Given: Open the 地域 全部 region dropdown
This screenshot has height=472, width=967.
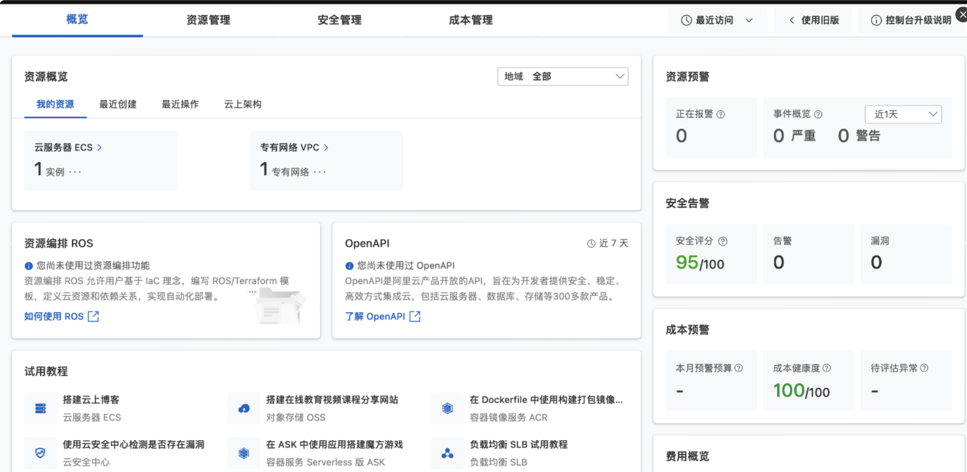Looking at the screenshot, I should tap(563, 76).
